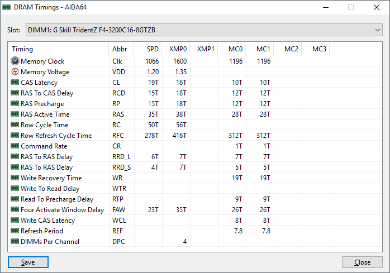This screenshot has height=273, width=390.
Task: Click the Slot dropdown arrow
Action: (x=378, y=30)
